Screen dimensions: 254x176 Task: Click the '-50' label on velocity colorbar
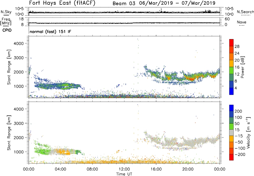pyautogui.click(x=239, y=142)
